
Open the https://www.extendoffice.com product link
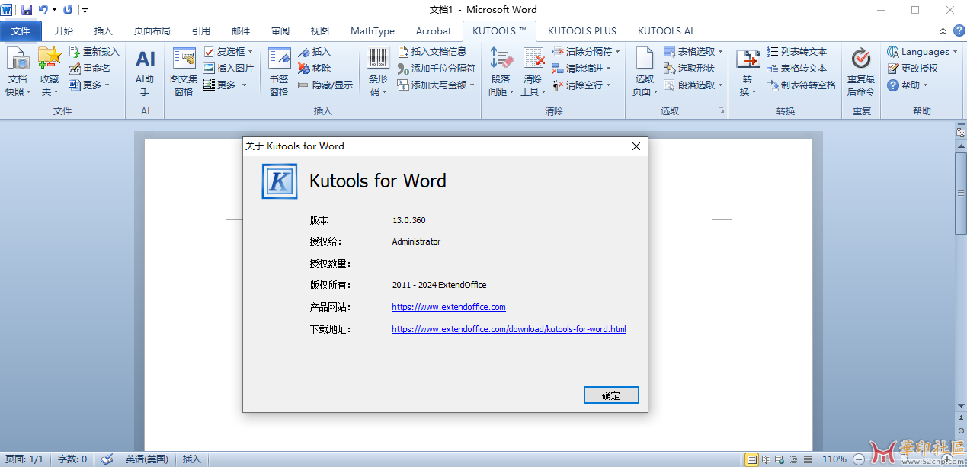449,307
